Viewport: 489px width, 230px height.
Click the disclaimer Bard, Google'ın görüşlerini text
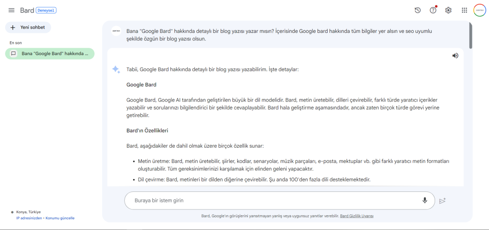(x=270, y=216)
